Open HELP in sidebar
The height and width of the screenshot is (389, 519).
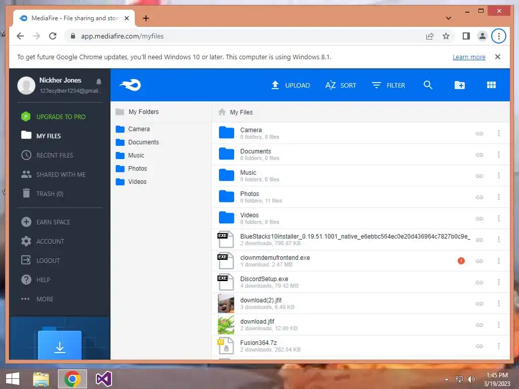(x=36, y=280)
